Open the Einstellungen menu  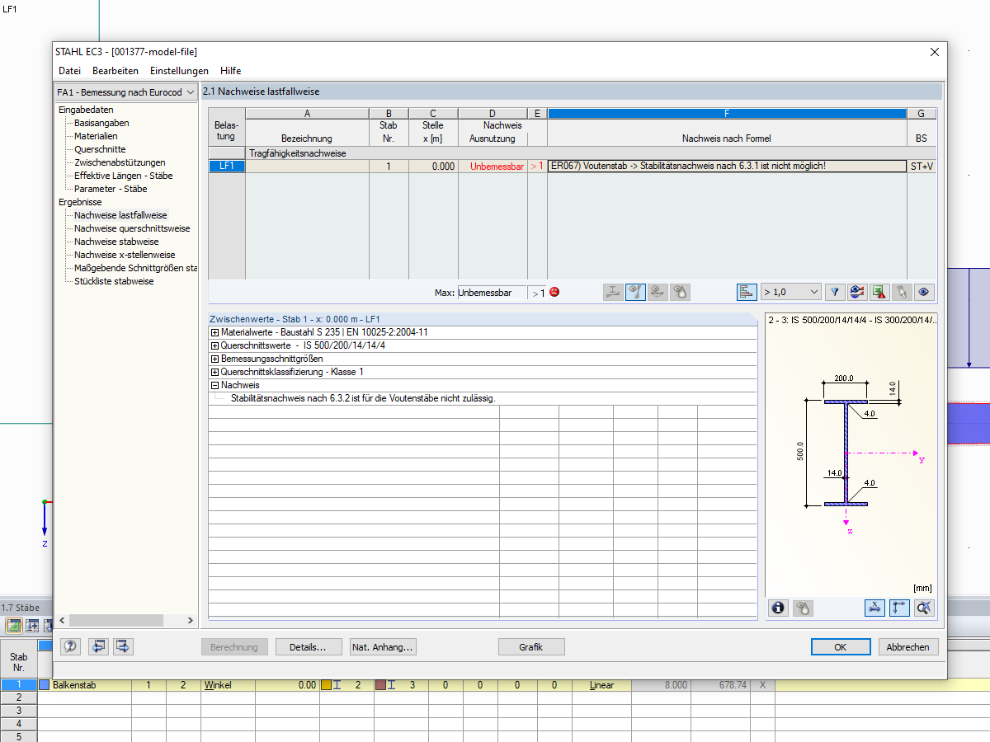pyautogui.click(x=179, y=71)
